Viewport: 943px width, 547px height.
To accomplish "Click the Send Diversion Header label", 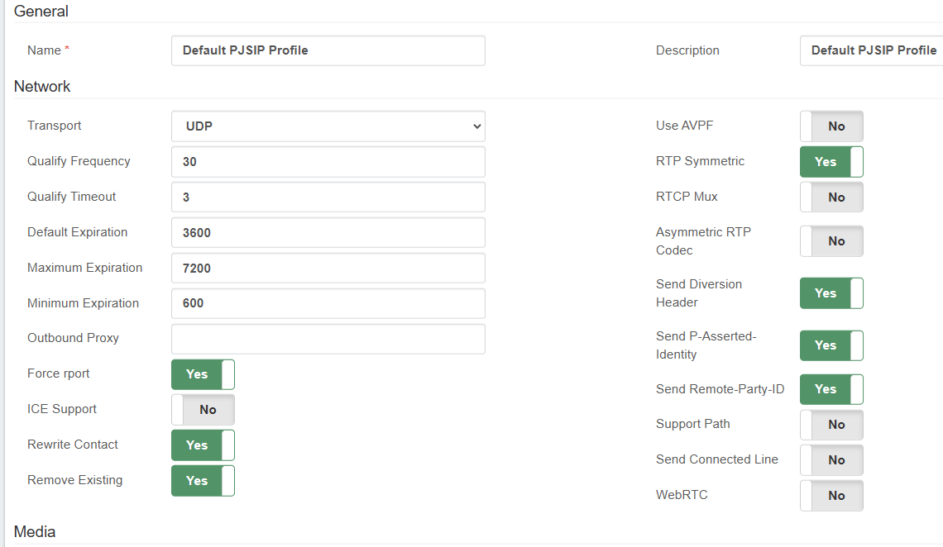I will 699,293.
